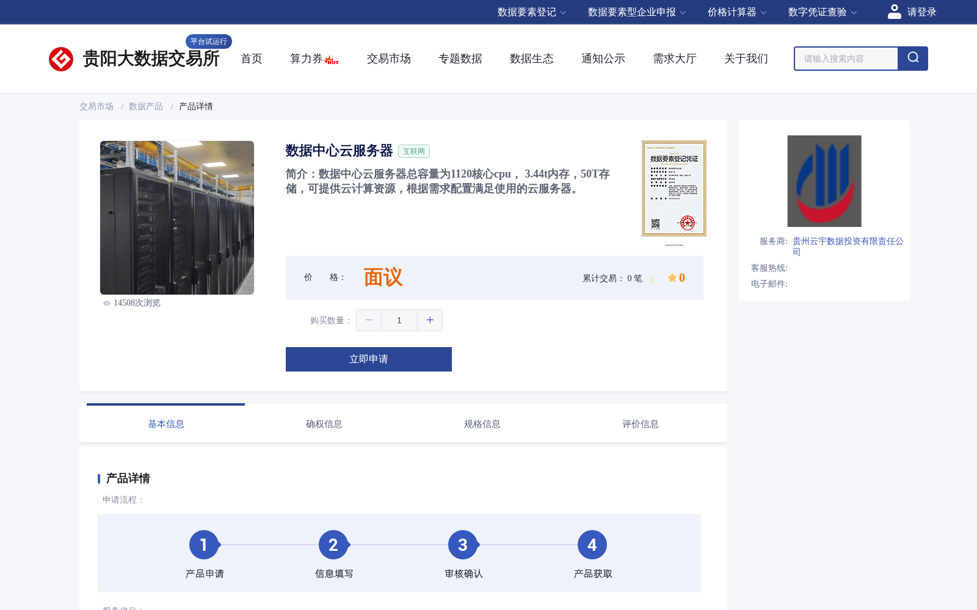
Task: Click the 产品详情 section heading
Action: (128, 478)
